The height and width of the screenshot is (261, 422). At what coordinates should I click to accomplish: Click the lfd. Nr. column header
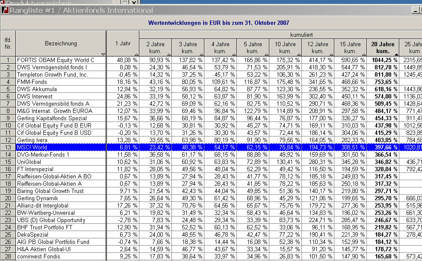pyautogui.click(x=8, y=43)
